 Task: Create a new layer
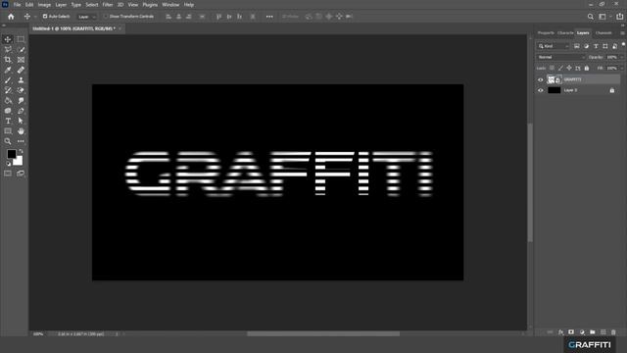(x=603, y=332)
